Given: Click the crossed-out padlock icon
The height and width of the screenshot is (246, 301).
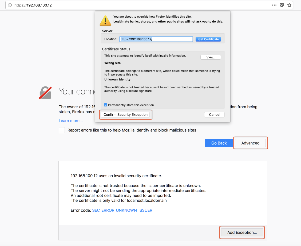Looking at the screenshot, I should click(x=45, y=93).
